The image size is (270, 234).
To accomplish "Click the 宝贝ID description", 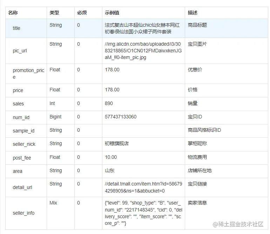I will pyautogui.click(x=195, y=117).
